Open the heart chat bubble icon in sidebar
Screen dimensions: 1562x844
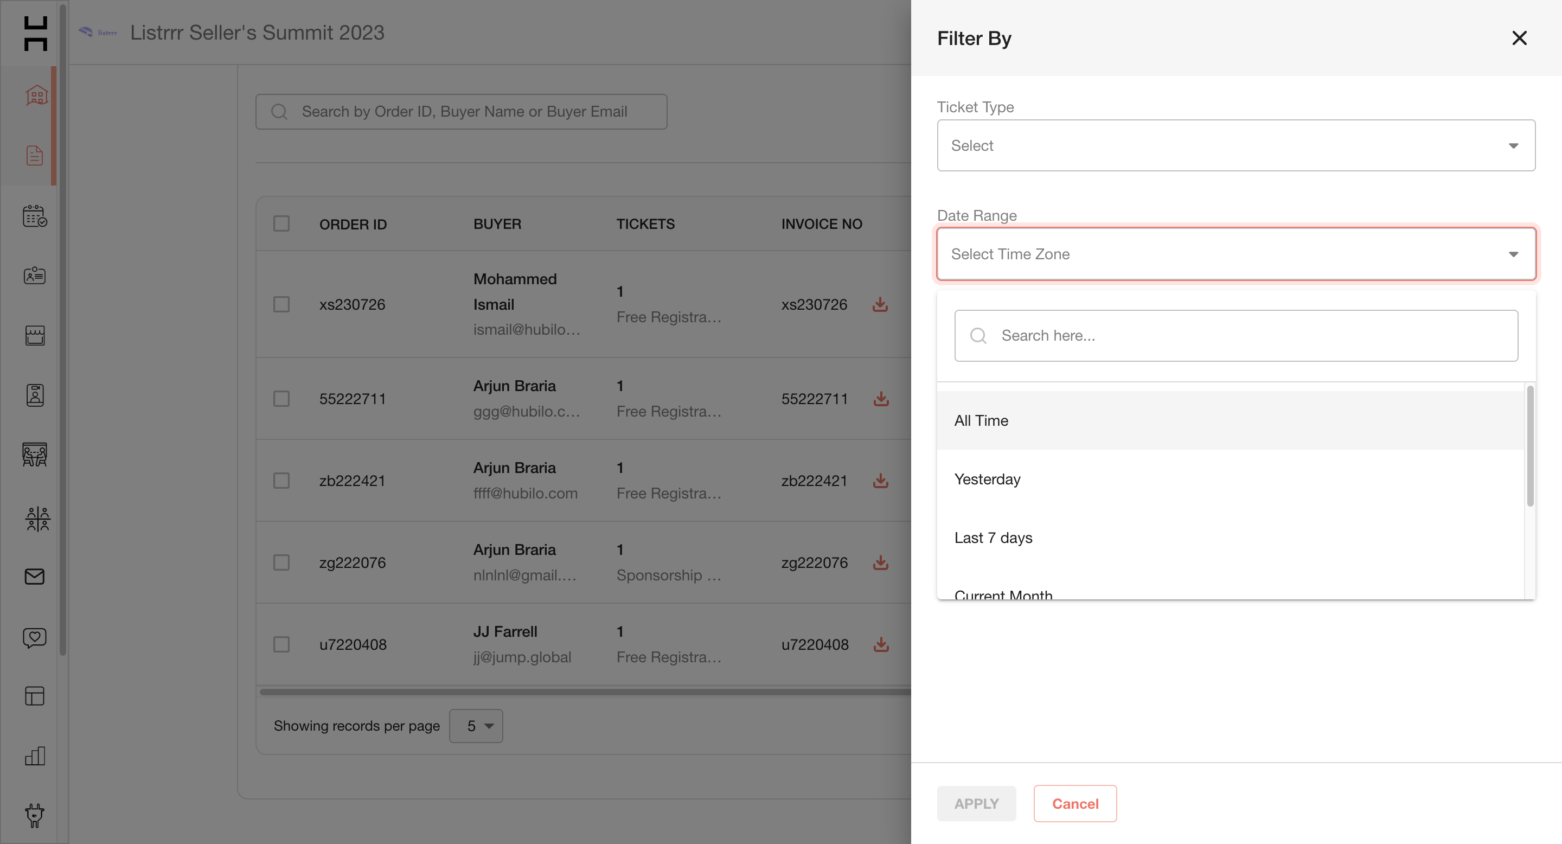coord(35,637)
